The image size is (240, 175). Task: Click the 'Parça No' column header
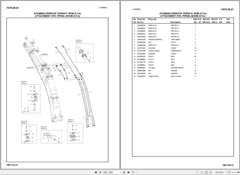click(141, 19)
